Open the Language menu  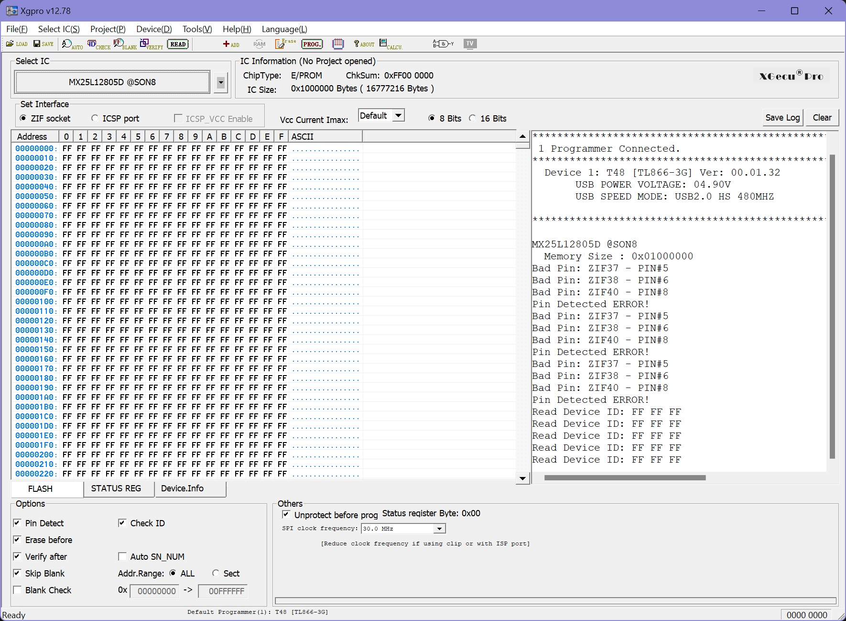[284, 29]
